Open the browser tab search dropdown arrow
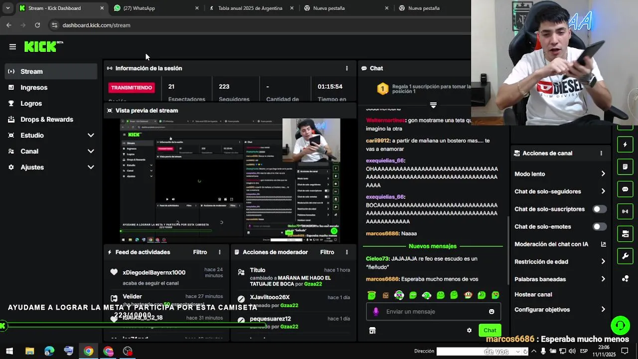 click(x=7, y=8)
